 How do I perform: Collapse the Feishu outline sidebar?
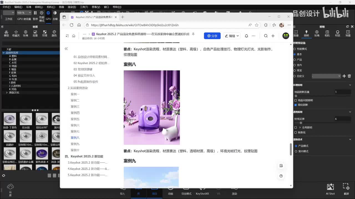click(x=66, y=49)
